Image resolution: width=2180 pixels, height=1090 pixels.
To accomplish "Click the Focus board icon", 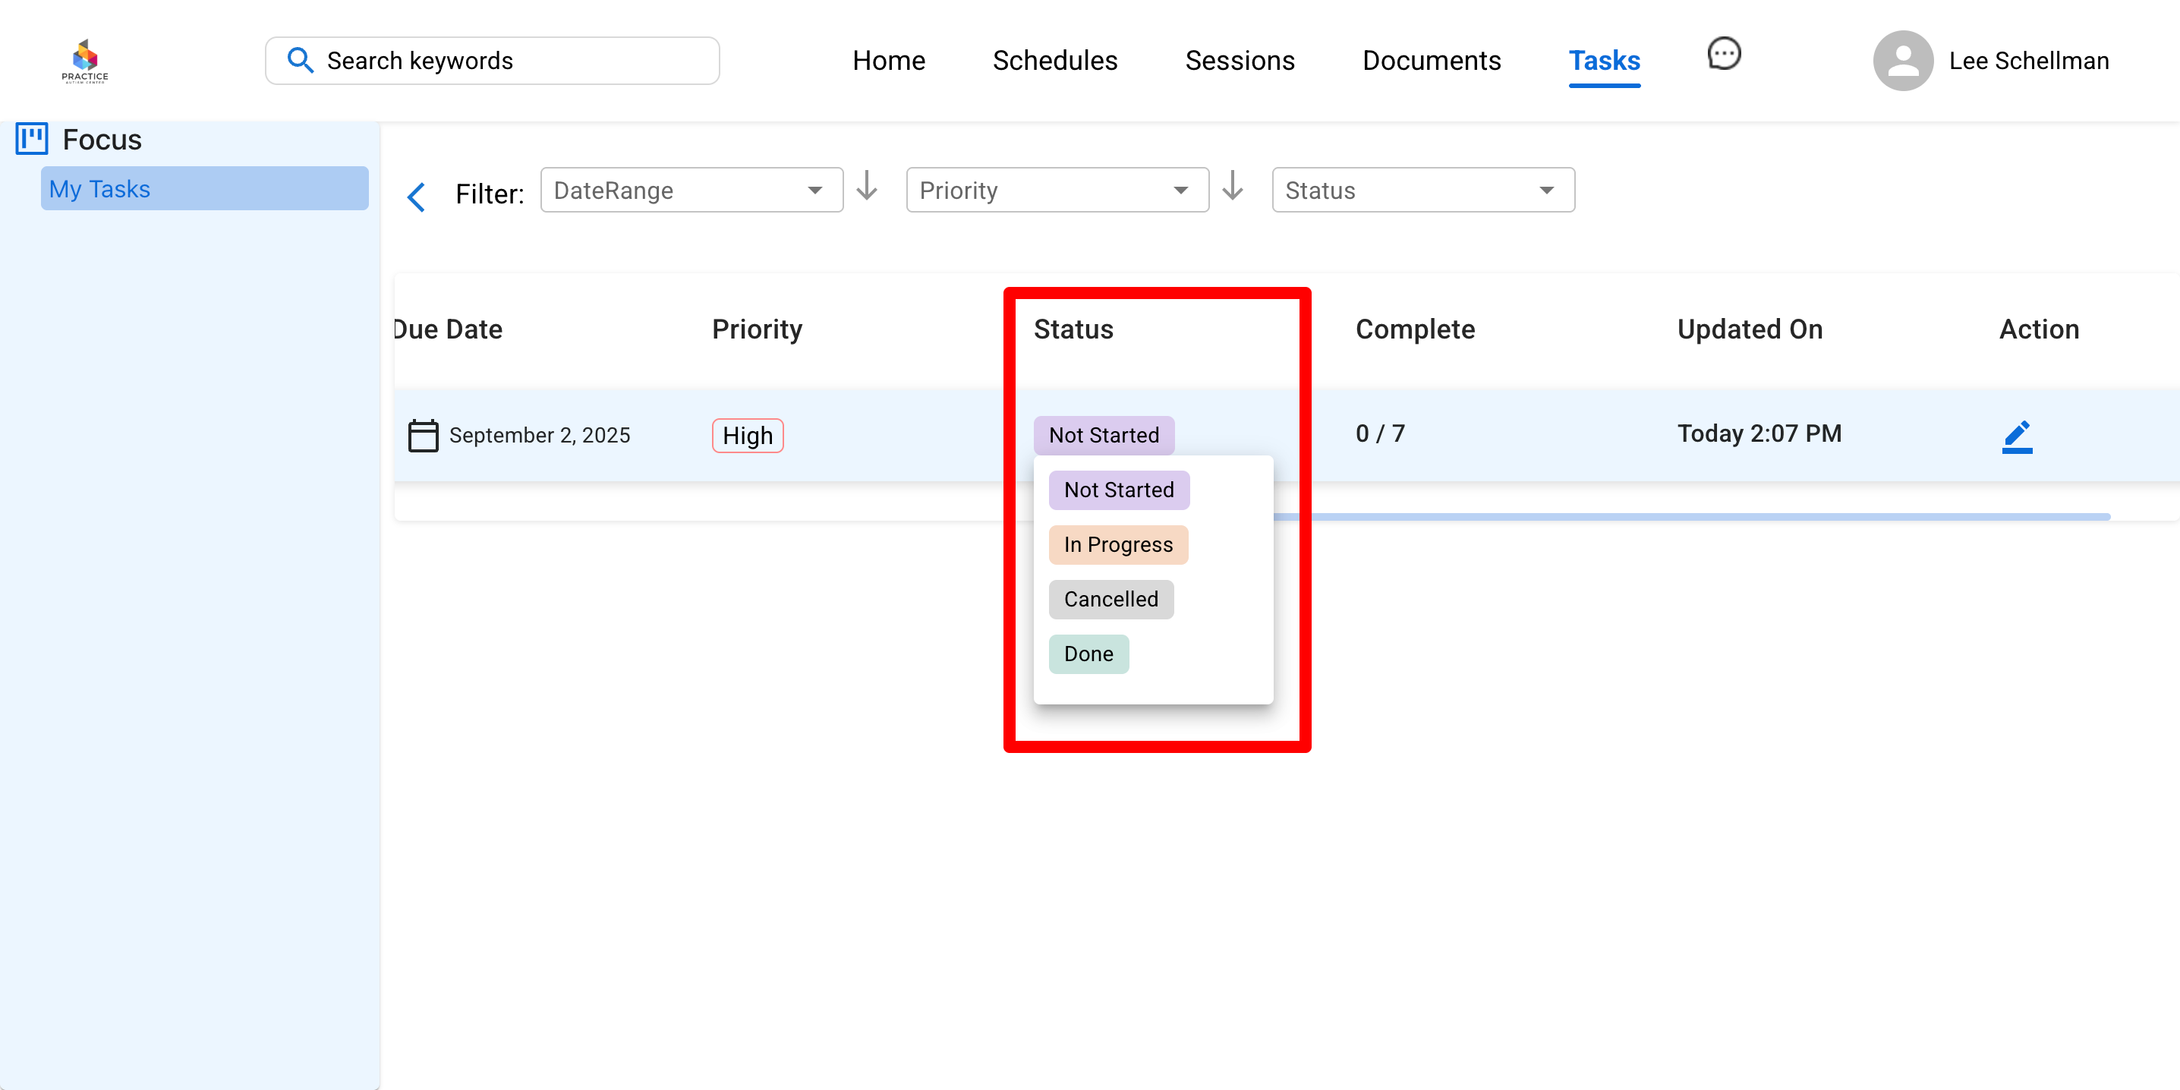I will 32,139.
